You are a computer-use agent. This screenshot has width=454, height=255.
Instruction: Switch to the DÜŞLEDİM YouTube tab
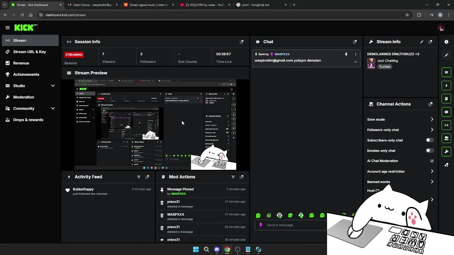click(205, 5)
